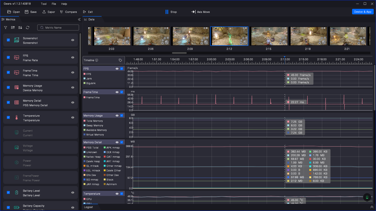Click the Jank legend color swatch
This screenshot has height=211, width=376.
84,79
